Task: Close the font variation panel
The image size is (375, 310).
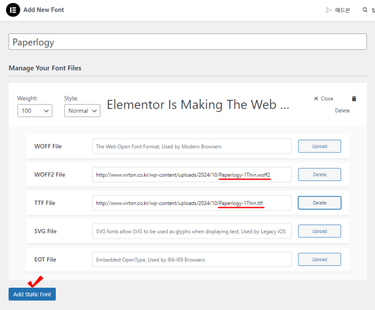Action: pyautogui.click(x=324, y=98)
